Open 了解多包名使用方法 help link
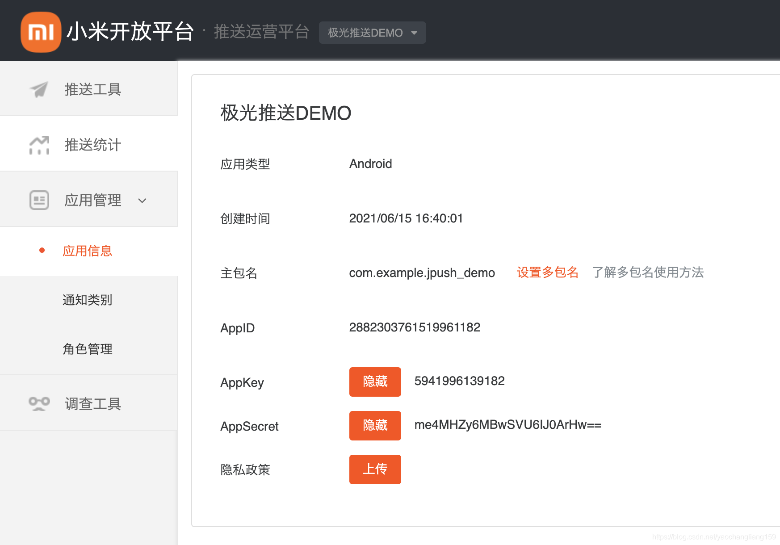Viewport: 780px width, 545px height. (648, 272)
